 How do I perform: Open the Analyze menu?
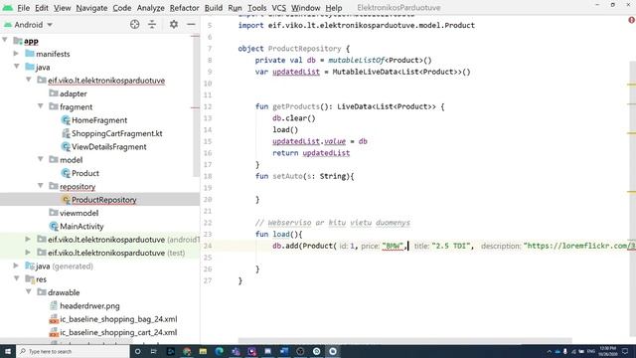[x=150, y=8]
